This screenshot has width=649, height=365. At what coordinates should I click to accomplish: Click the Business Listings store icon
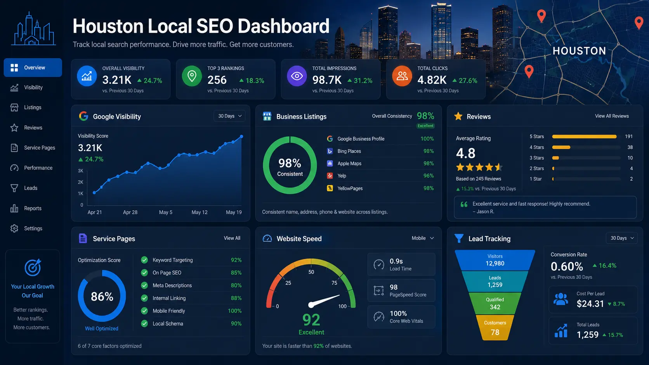pyautogui.click(x=267, y=116)
